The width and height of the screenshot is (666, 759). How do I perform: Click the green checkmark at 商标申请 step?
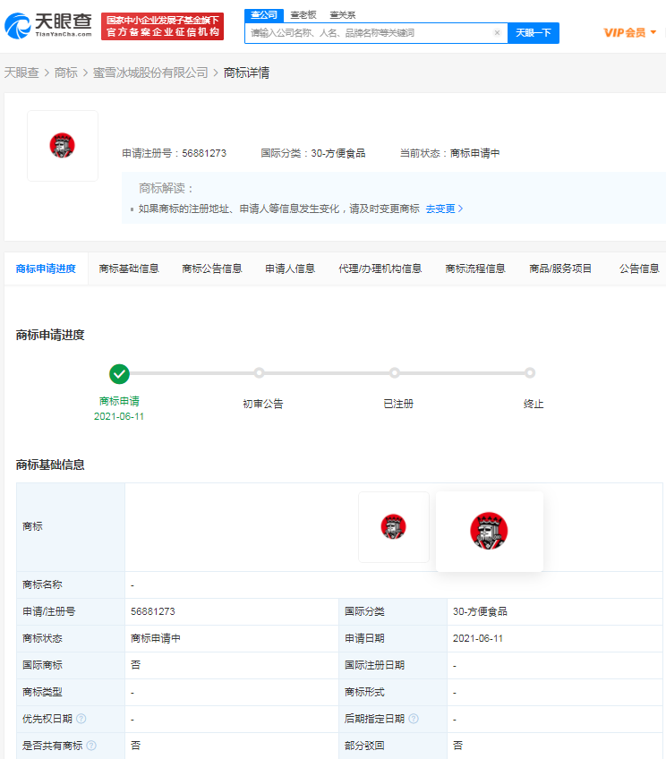119,374
